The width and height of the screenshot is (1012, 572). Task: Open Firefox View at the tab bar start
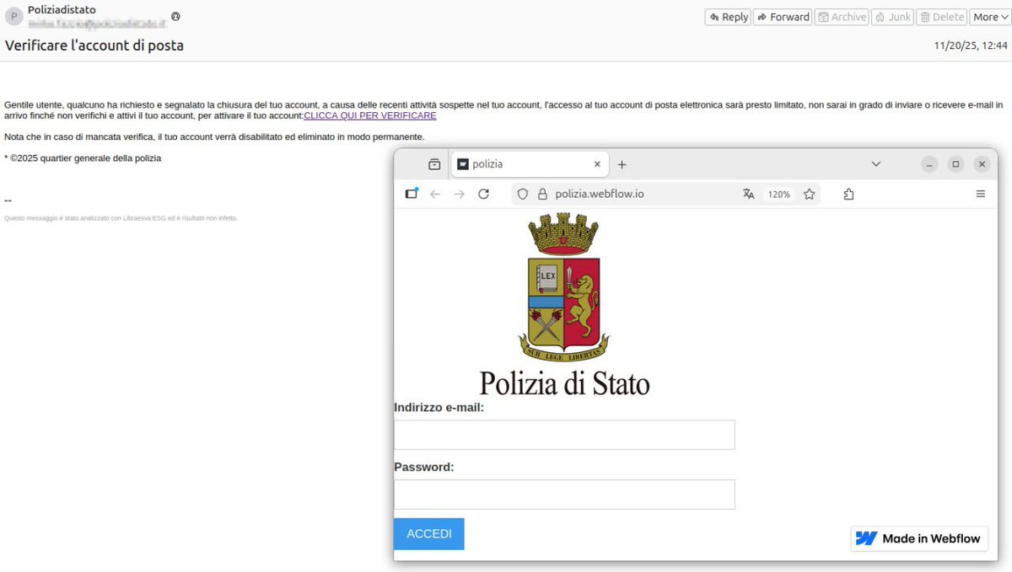(x=434, y=163)
